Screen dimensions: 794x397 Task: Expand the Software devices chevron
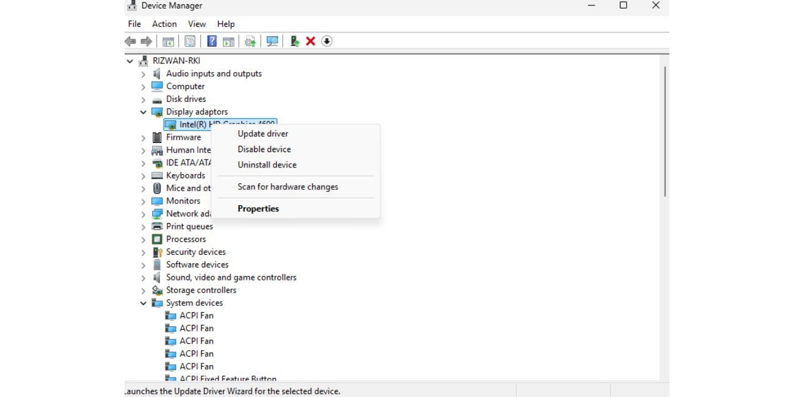(x=144, y=265)
